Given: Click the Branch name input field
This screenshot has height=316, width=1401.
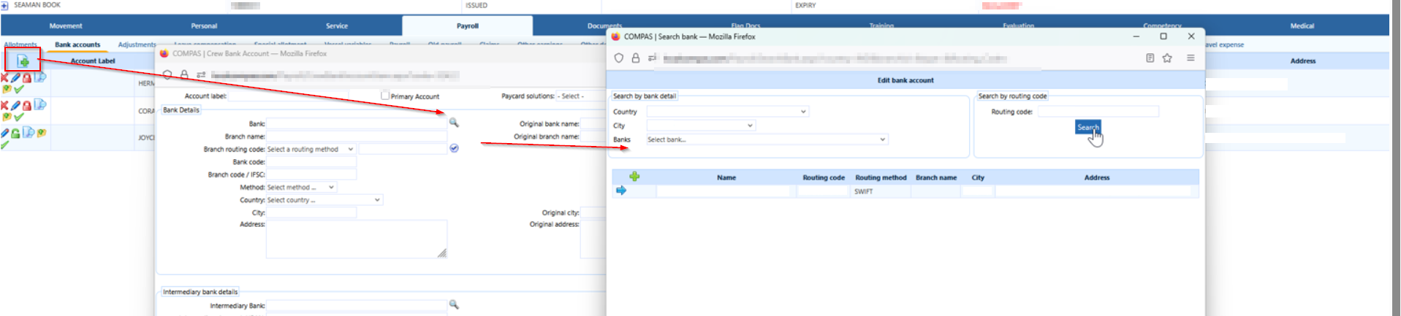Looking at the screenshot, I should (x=357, y=136).
